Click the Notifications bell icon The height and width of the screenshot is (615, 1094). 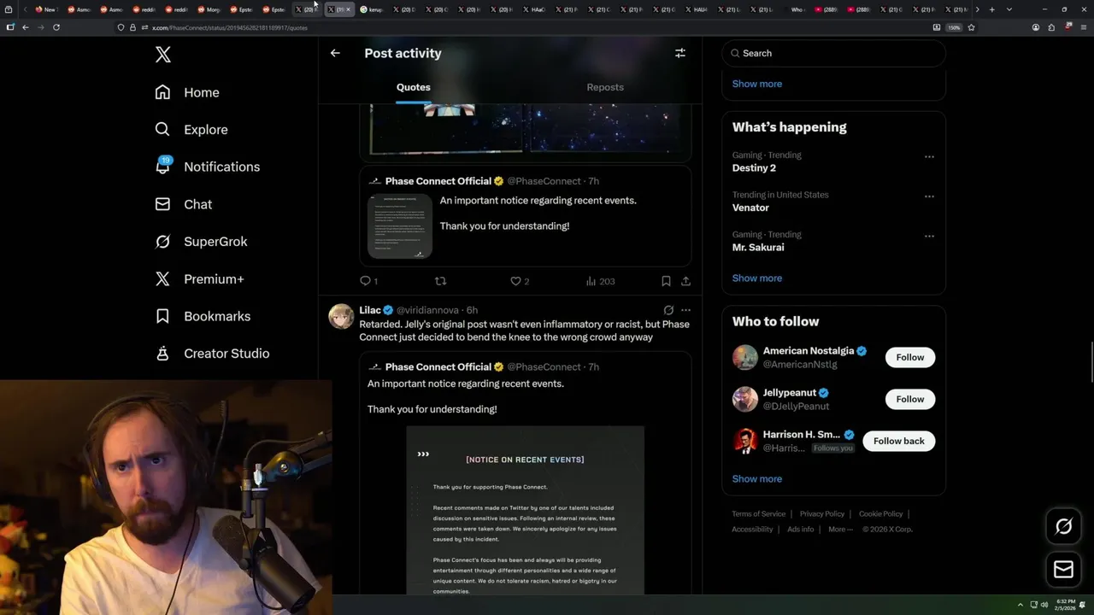162,167
